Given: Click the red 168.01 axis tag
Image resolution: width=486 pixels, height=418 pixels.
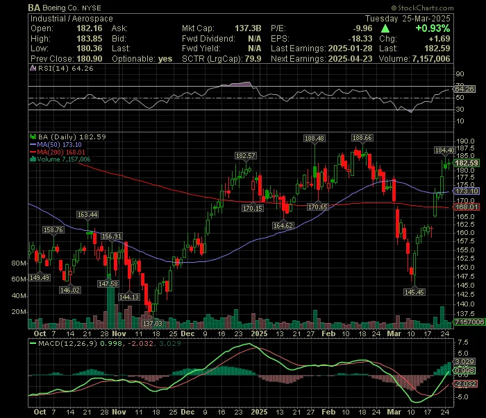Looking at the screenshot, I should (x=467, y=207).
